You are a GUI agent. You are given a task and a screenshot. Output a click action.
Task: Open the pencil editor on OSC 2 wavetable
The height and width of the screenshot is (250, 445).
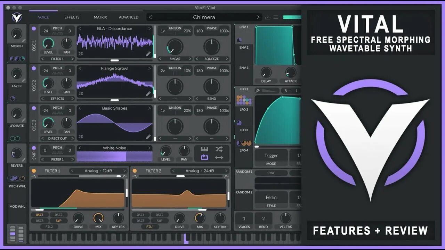pyautogui.click(x=148, y=93)
